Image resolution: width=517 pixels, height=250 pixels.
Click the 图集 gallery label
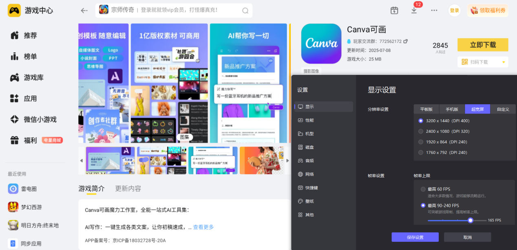pos(185,137)
